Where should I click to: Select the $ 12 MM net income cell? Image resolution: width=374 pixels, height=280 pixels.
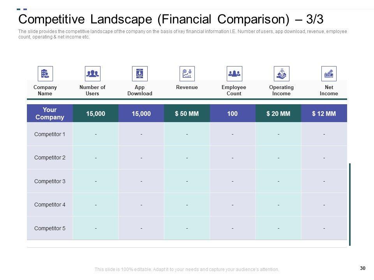tap(324, 114)
